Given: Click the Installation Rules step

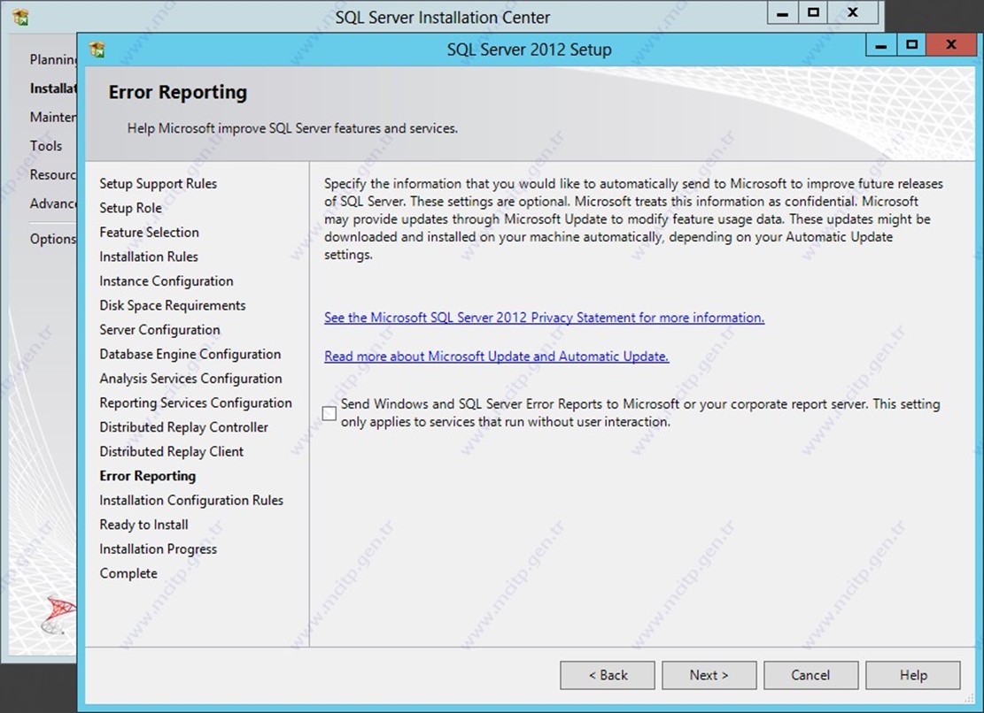Looking at the screenshot, I should coord(149,257).
